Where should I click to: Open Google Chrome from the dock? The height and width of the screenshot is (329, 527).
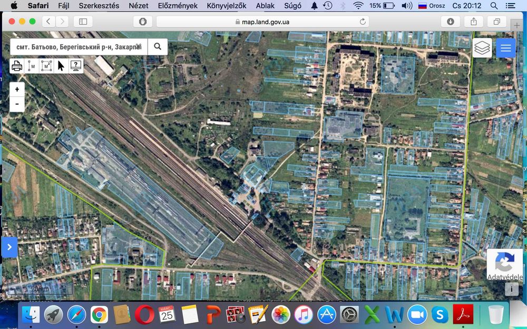(x=99, y=315)
